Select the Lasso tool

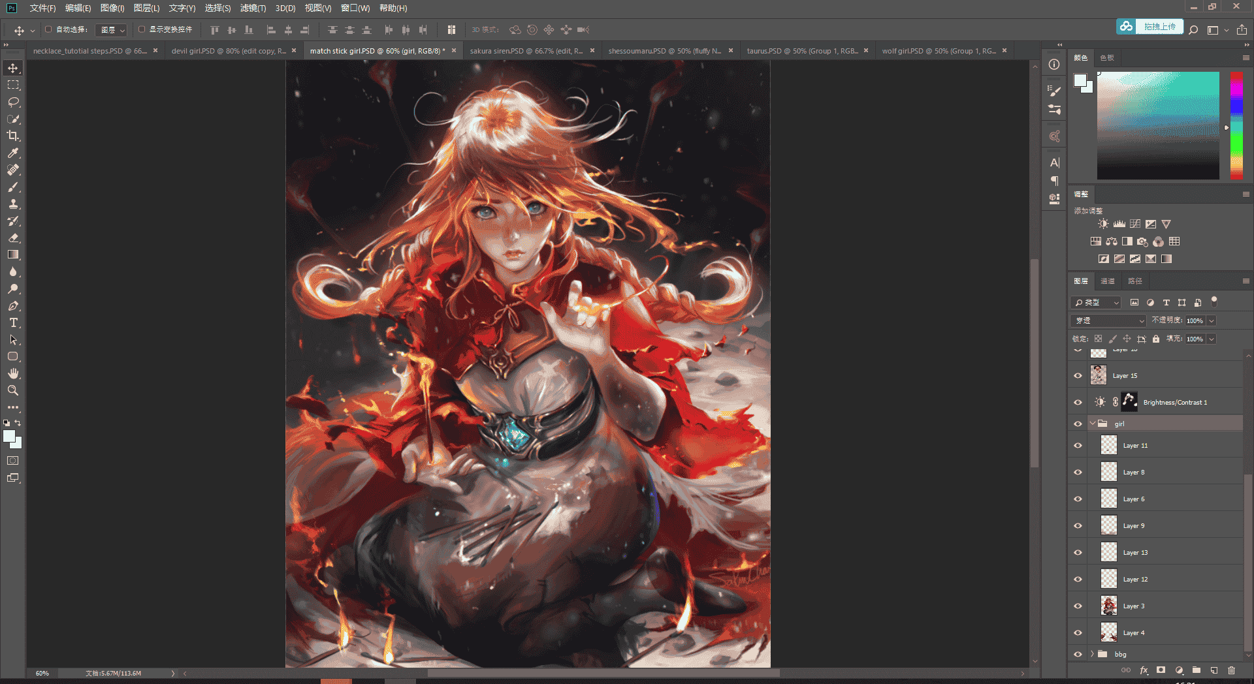[13, 102]
